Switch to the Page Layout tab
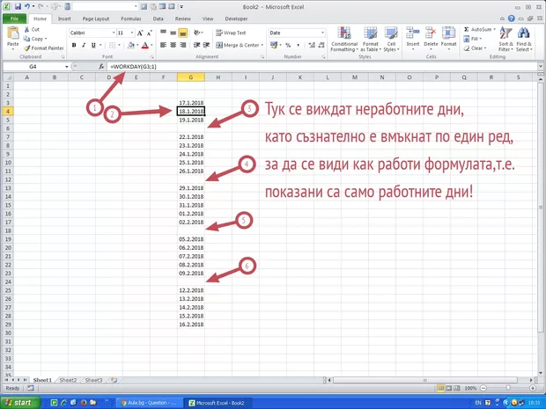This screenshot has height=409, width=546. pos(96,18)
